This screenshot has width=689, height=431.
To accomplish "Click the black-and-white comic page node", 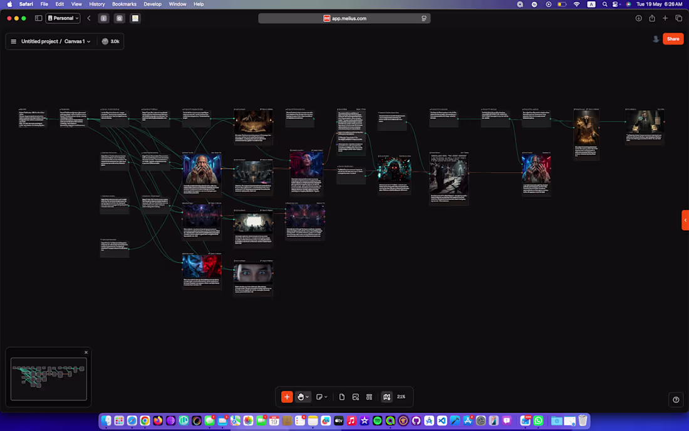I will [448, 175].
